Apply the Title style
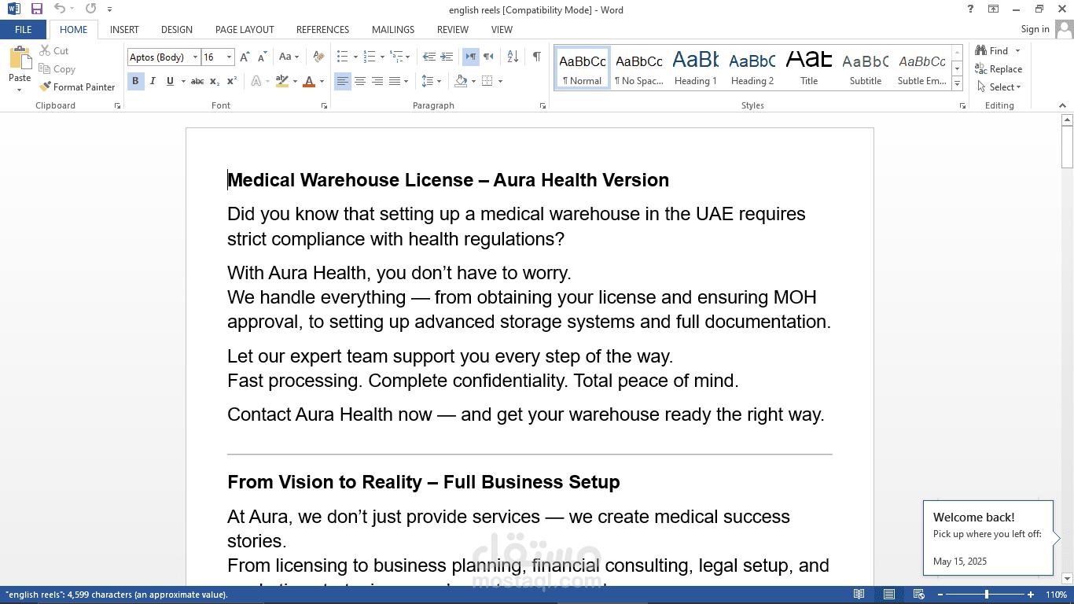Viewport: 1074px width, 604px height. click(809, 68)
